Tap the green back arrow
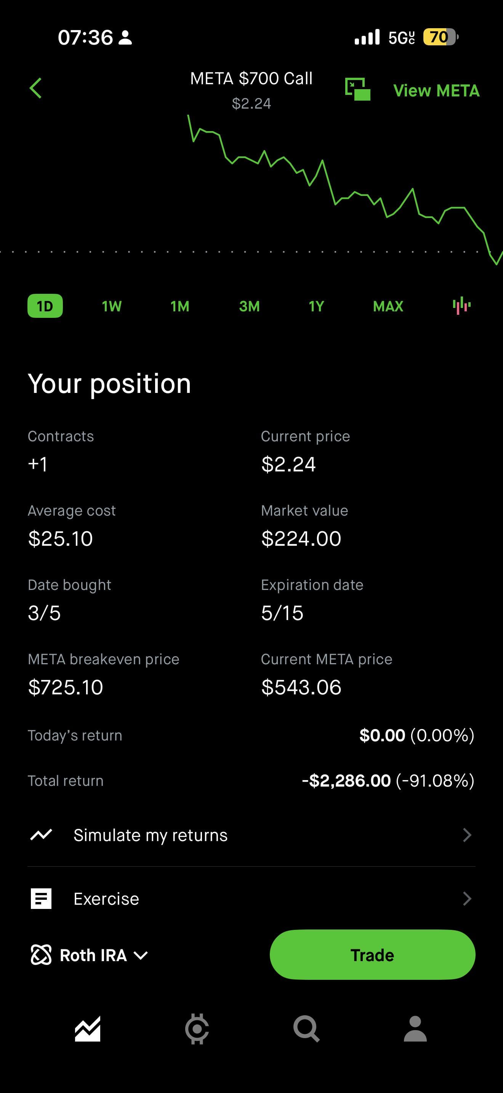Screen dimensions: 503x1093 [x=35, y=88]
